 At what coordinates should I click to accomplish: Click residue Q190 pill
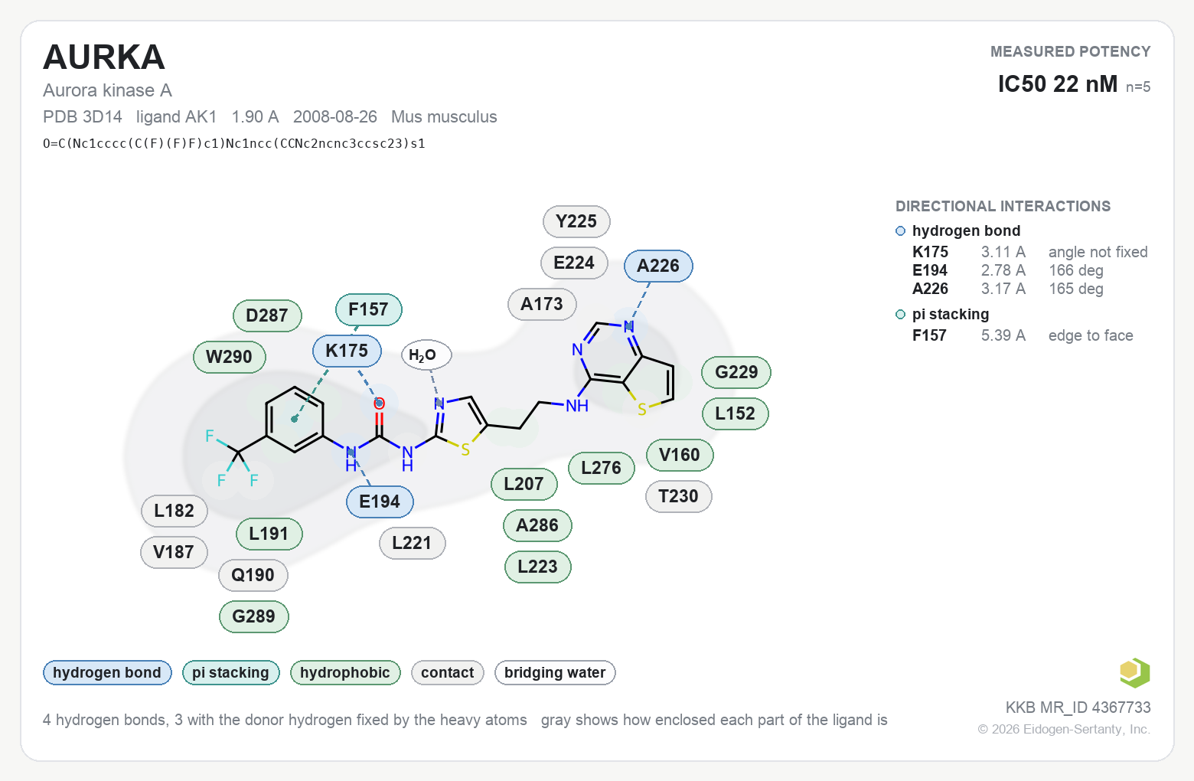point(253,575)
